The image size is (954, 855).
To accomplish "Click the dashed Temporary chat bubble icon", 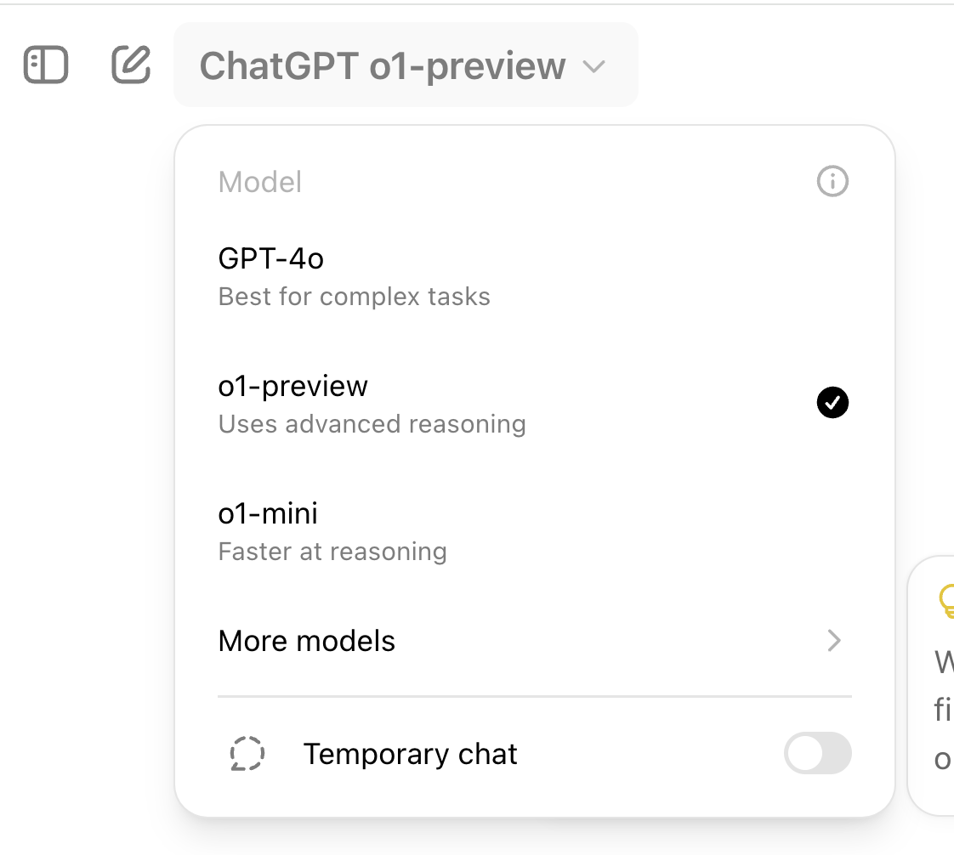I will (x=247, y=754).
